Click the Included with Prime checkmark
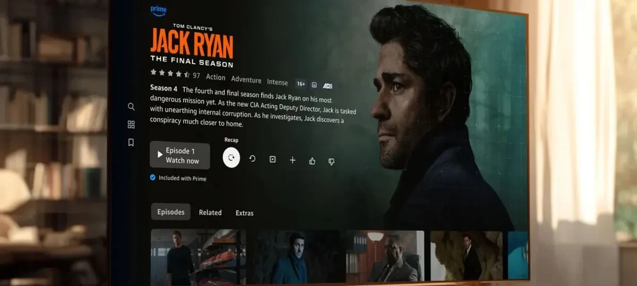This screenshot has width=637, height=286. pyautogui.click(x=153, y=177)
